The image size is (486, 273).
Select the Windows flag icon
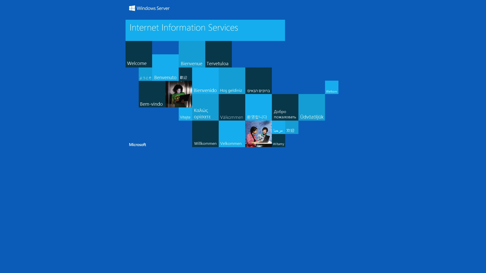[x=132, y=8]
